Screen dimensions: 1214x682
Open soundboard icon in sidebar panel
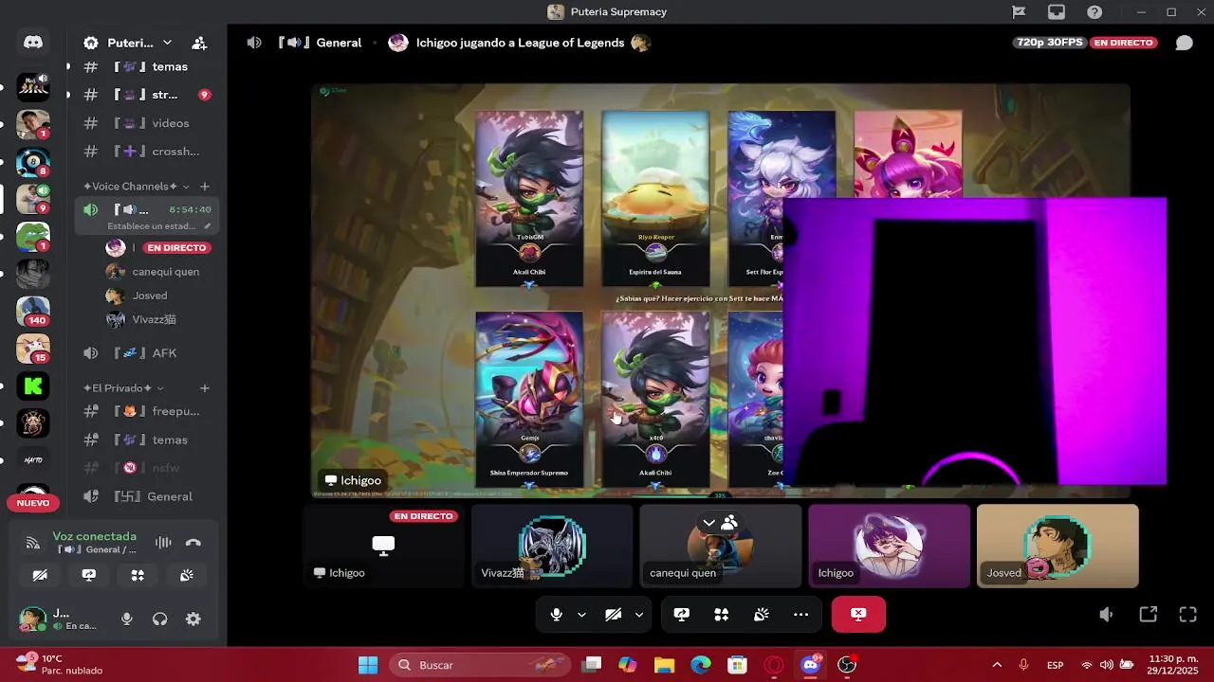tap(187, 575)
